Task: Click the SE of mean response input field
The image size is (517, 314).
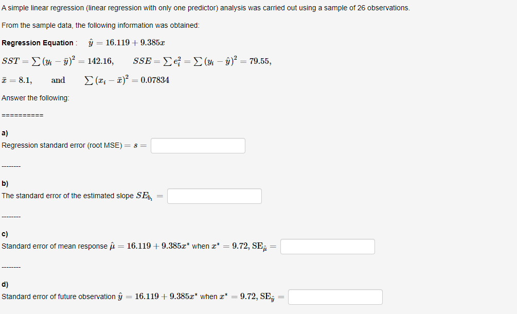Action: click(327, 247)
